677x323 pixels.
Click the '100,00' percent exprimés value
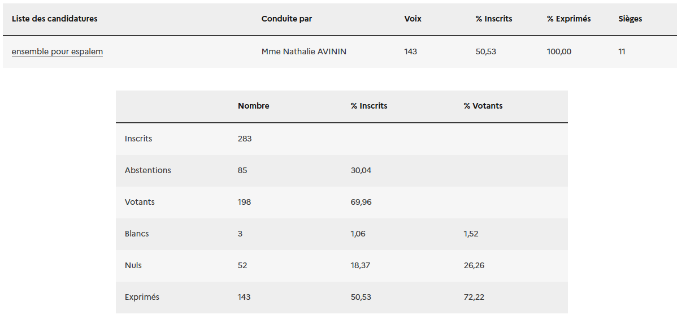[x=559, y=51]
